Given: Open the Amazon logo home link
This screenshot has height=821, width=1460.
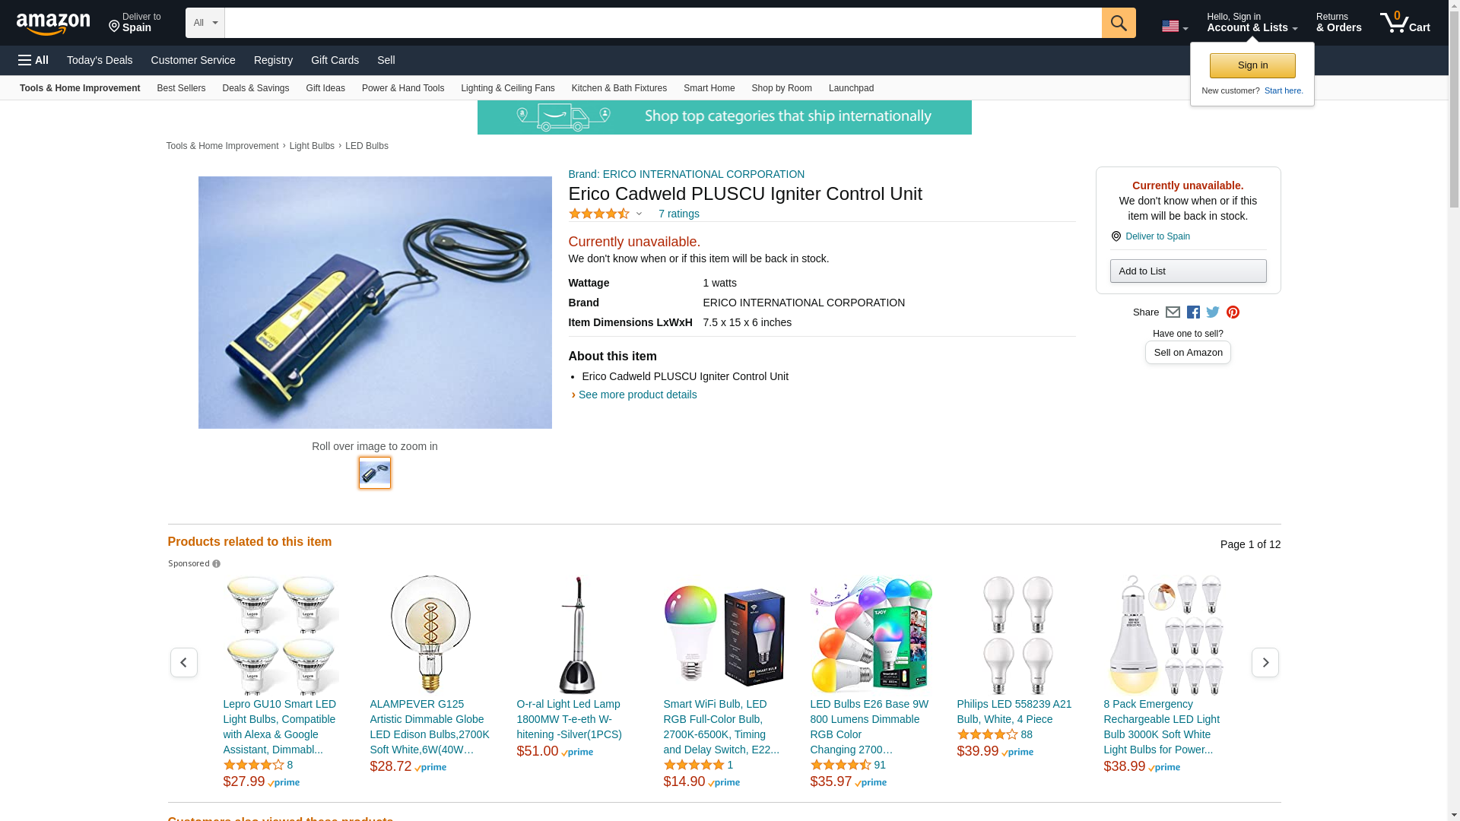Looking at the screenshot, I should coord(53,24).
